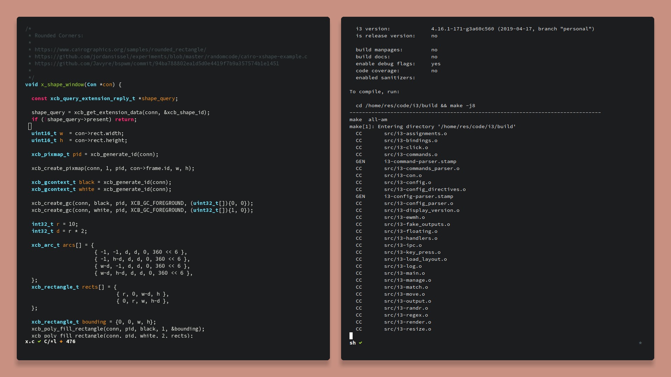The image size is (671, 377).
Task: Click the line number 476 in statusline
Action: [71, 341]
